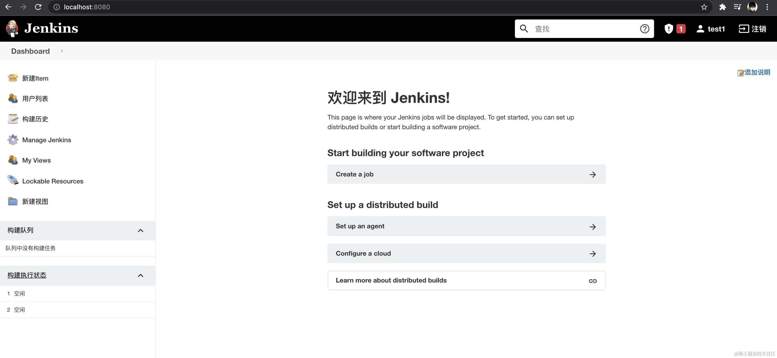Click the Set up an agent button
Viewport: 777px width, 358px height.
466,226
